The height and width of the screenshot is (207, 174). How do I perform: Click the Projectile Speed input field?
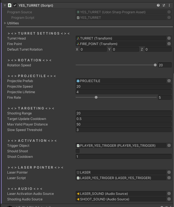point(123,87)
